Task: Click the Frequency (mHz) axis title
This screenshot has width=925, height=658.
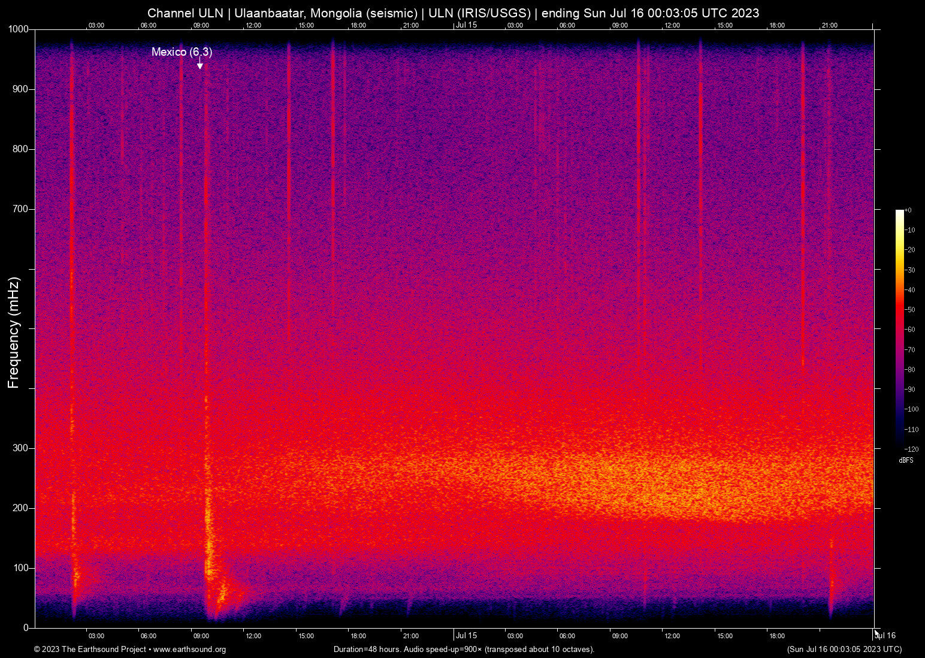Action: coord(14,333)
